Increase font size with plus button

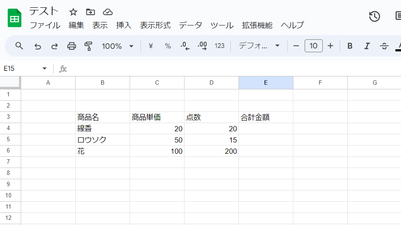tap(331, 46)
